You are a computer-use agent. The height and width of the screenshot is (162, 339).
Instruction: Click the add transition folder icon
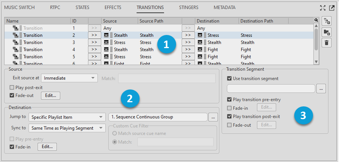[x=327, y=32]
